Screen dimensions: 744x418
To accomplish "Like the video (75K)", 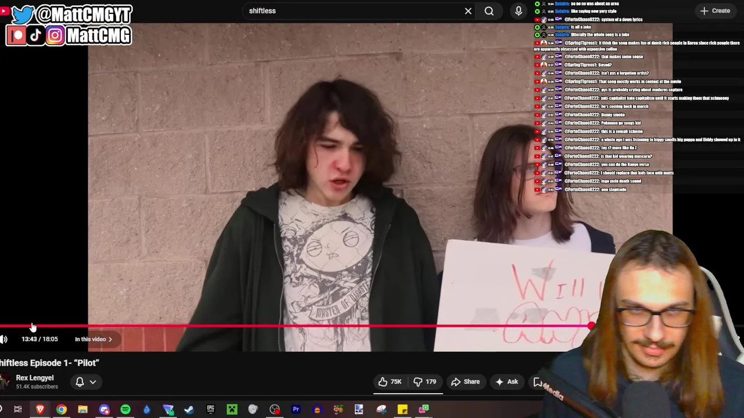I will (x=390, y=381).
